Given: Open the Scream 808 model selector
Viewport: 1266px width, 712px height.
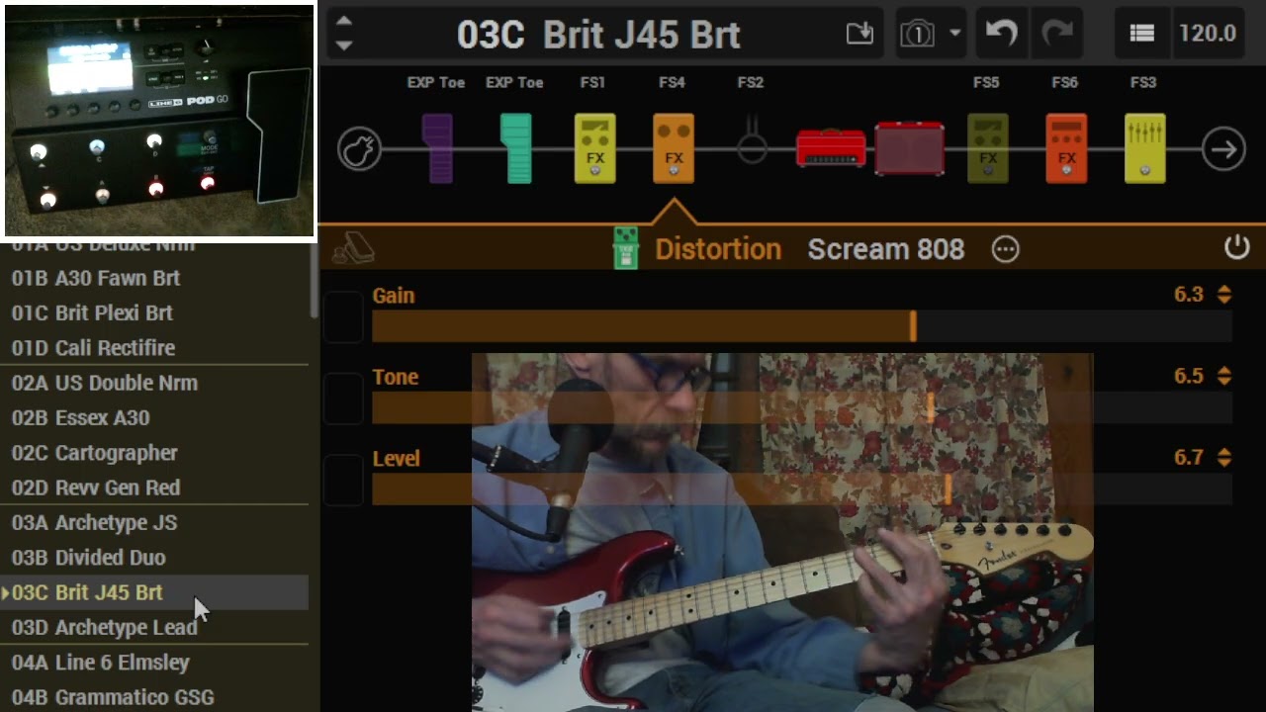Looking at the screenshot, I should 886,249.
